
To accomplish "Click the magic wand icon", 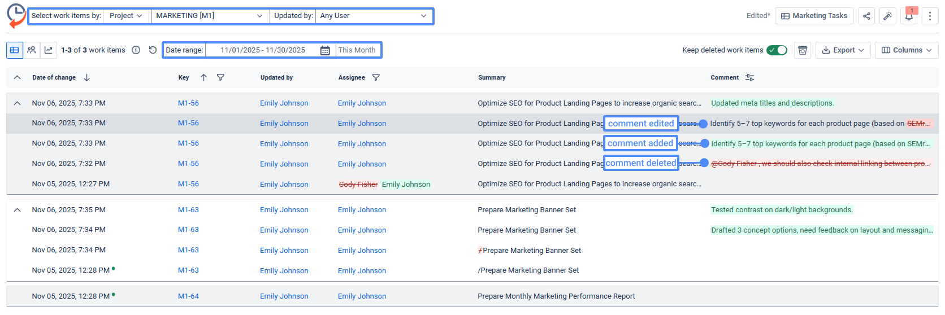I will [887, 16].
